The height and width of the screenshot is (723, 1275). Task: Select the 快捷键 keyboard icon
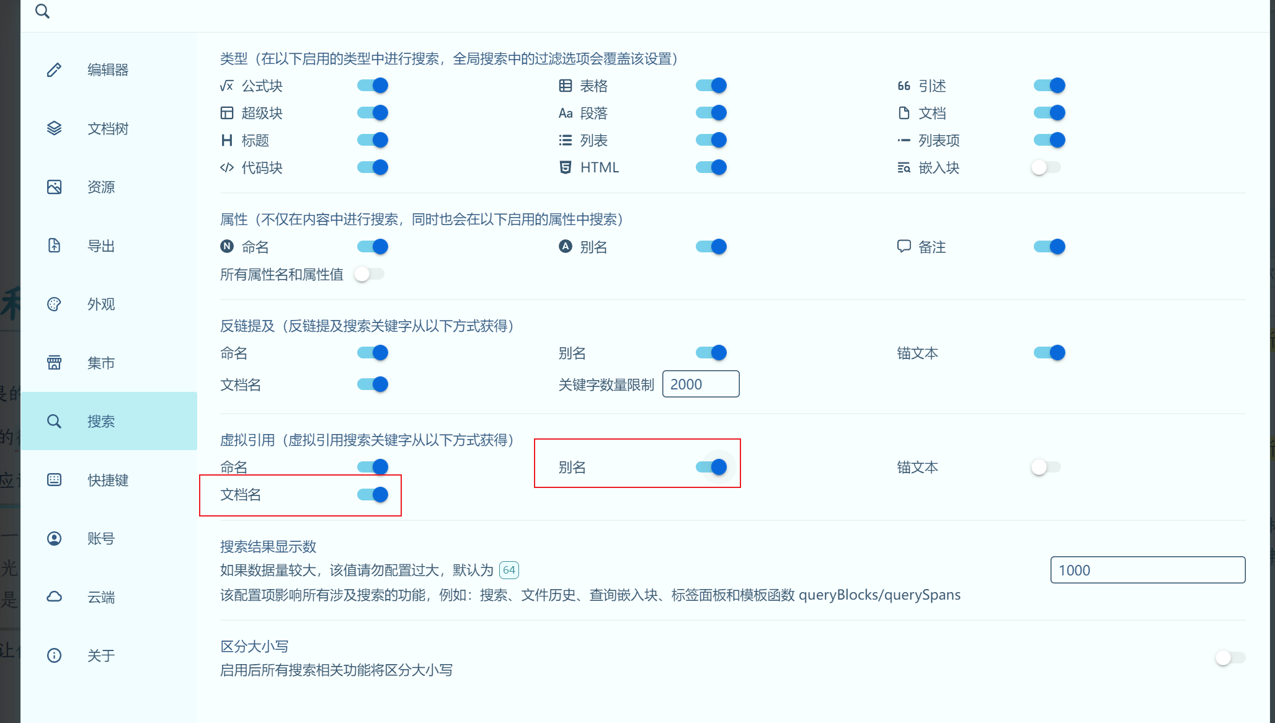pyautogui.click(x=55, y=480)
